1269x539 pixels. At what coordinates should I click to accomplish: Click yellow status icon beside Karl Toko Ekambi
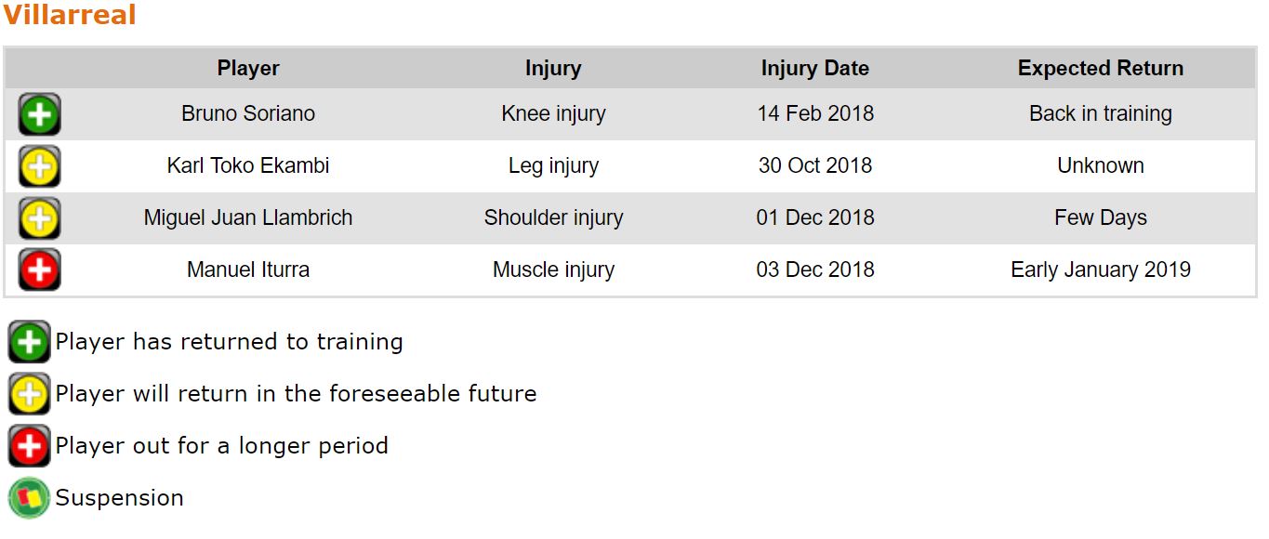click(39, 167)
